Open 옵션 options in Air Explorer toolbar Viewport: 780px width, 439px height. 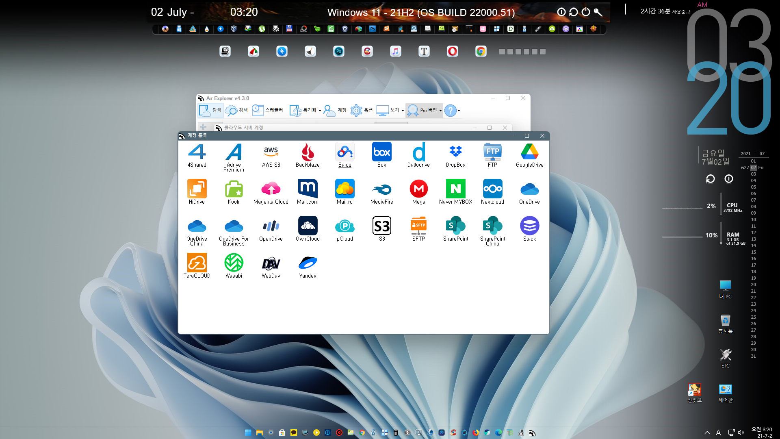362,110
